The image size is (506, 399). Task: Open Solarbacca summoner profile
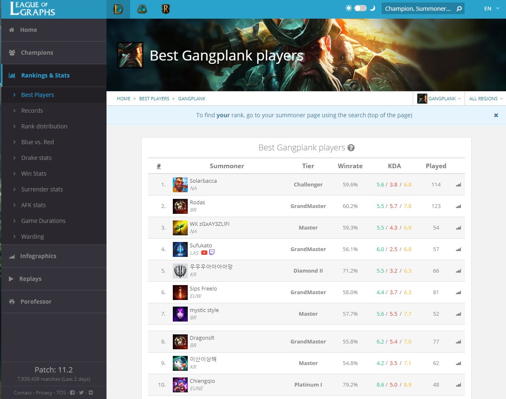click(203, 181)
